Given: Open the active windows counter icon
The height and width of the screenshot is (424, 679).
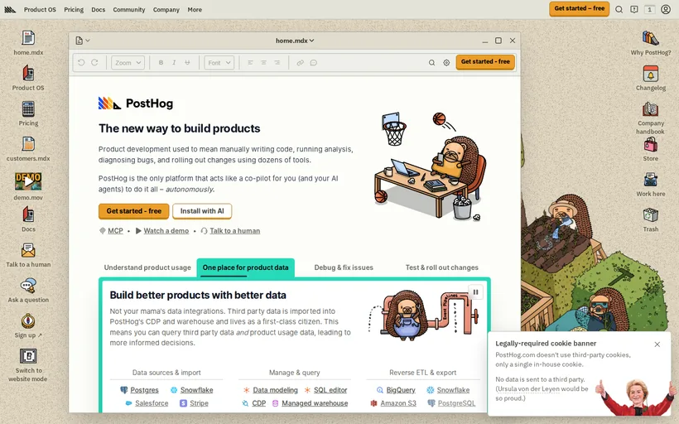Looking at the screenshot, I should (x=649, y=10).
